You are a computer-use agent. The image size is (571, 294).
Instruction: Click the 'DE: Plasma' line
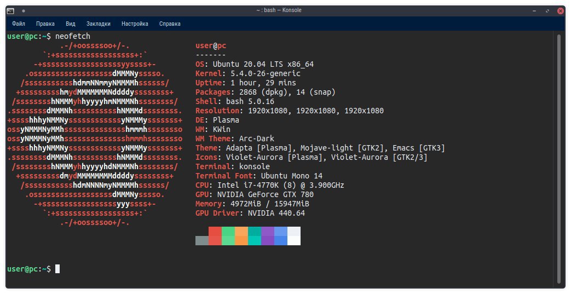217,120
